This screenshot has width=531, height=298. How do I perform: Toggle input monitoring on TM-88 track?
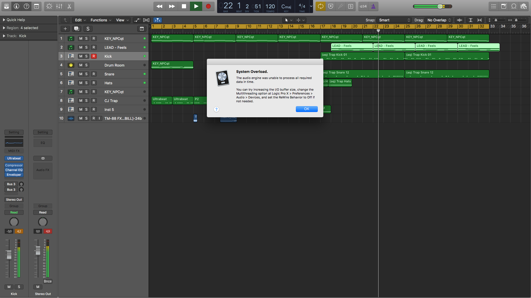point(99,118)
